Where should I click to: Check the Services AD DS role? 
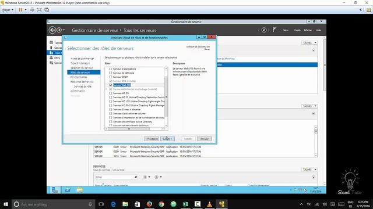pos(110,93)
